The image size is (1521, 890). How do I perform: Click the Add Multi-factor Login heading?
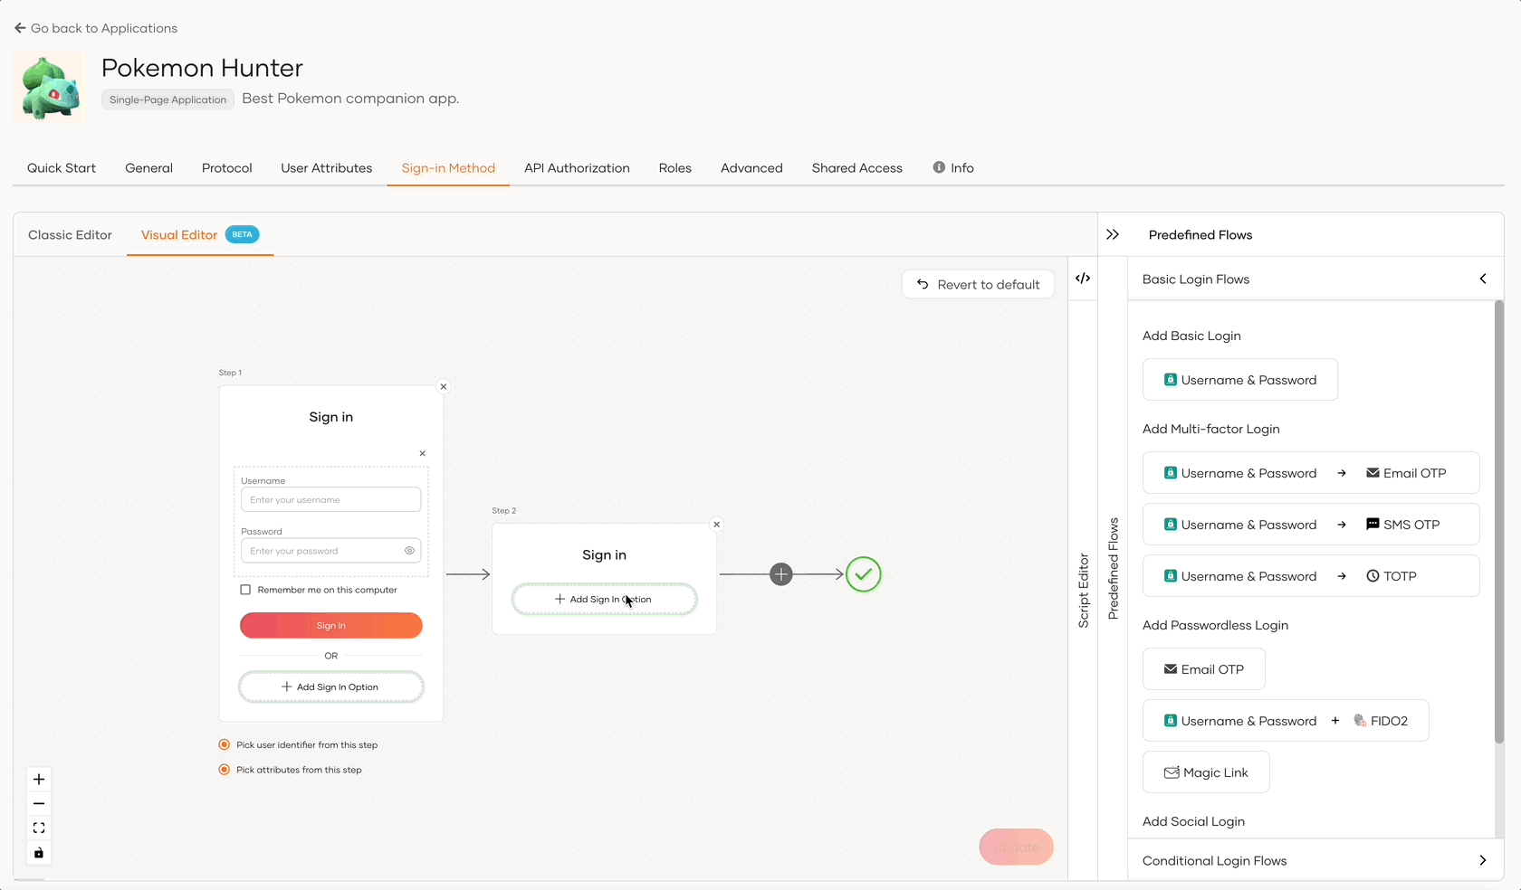click(1211, 429)
